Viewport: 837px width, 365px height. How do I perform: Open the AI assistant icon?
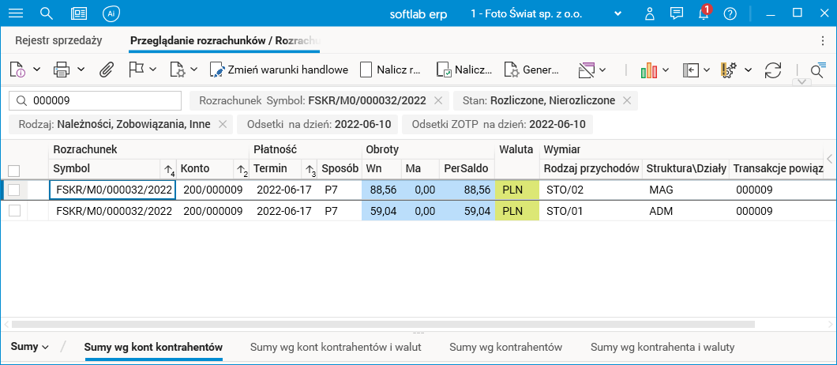tap(111, 13)
